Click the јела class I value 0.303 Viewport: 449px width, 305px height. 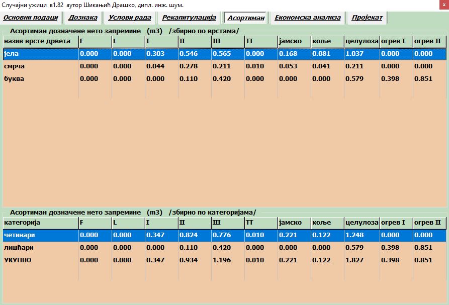click(155, 54)
